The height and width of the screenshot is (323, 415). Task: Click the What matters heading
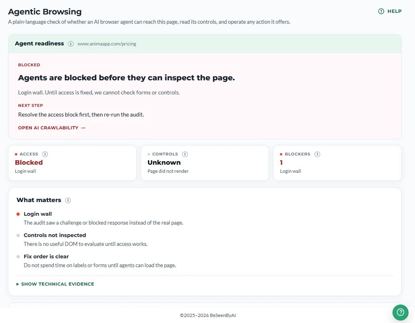point(39,200)
